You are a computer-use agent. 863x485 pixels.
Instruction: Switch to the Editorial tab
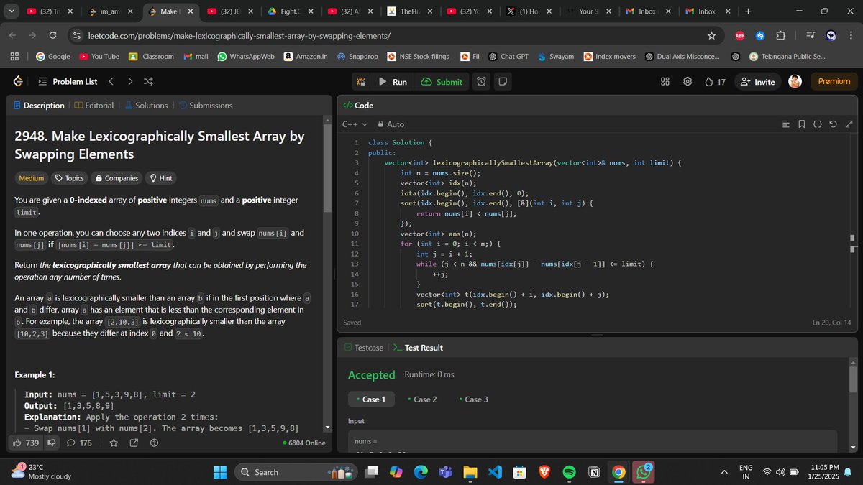[93, 106]
